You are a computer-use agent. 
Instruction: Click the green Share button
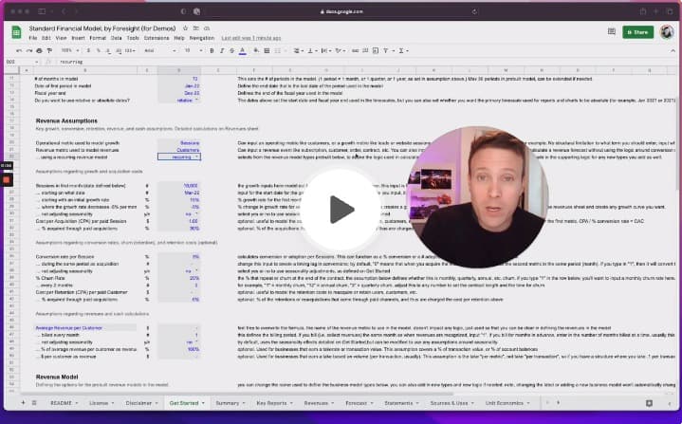(x=637, y=31)
